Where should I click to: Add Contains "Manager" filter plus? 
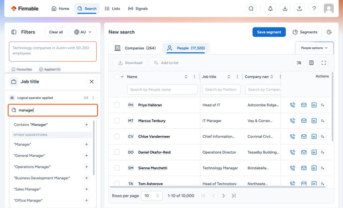(x=86, y=124)
